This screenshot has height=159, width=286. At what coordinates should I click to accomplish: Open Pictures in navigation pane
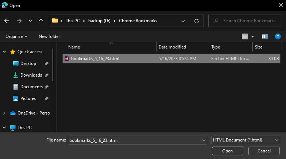[28, 98]
